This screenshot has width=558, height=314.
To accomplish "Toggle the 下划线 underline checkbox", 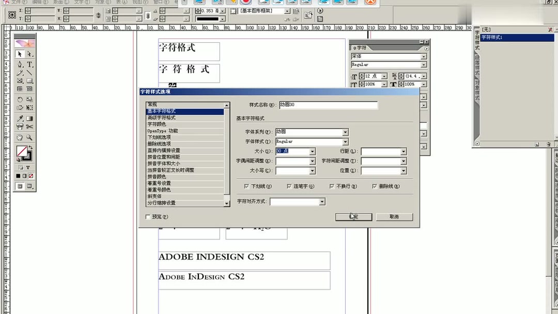I will (x=246, y=186).
